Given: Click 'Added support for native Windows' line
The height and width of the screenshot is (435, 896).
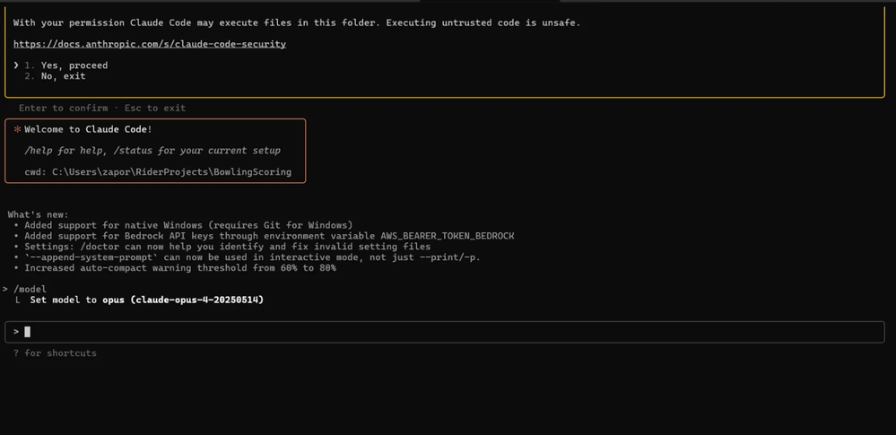Looking at the screenshot, I should [x=184, y=225].
